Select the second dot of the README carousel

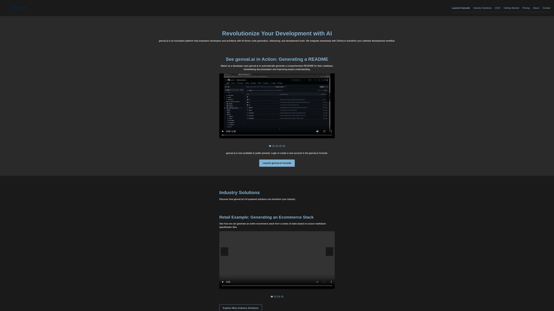tap(274, 146)
